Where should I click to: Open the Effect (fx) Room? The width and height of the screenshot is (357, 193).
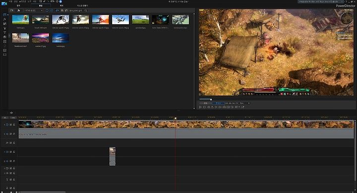coord(4,19)
